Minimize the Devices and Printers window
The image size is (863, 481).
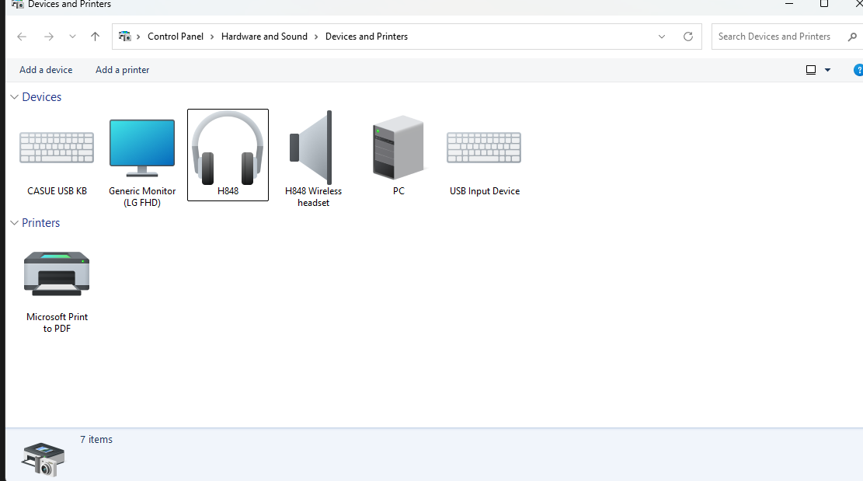pos(789,4)
